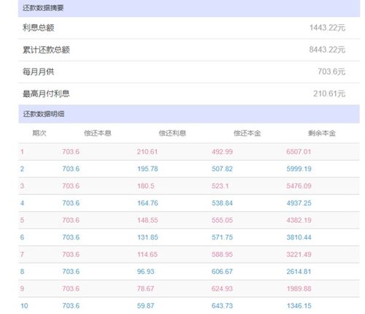Screen dimensions: 365x314
Task: Click interest cell 210.61 in row 1
Action: [x=147, y=152]
